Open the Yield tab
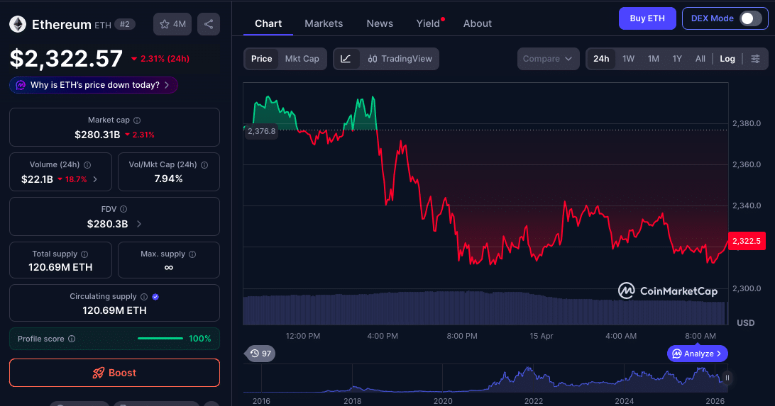The image size is (775, 406). [x=429, y=23]
